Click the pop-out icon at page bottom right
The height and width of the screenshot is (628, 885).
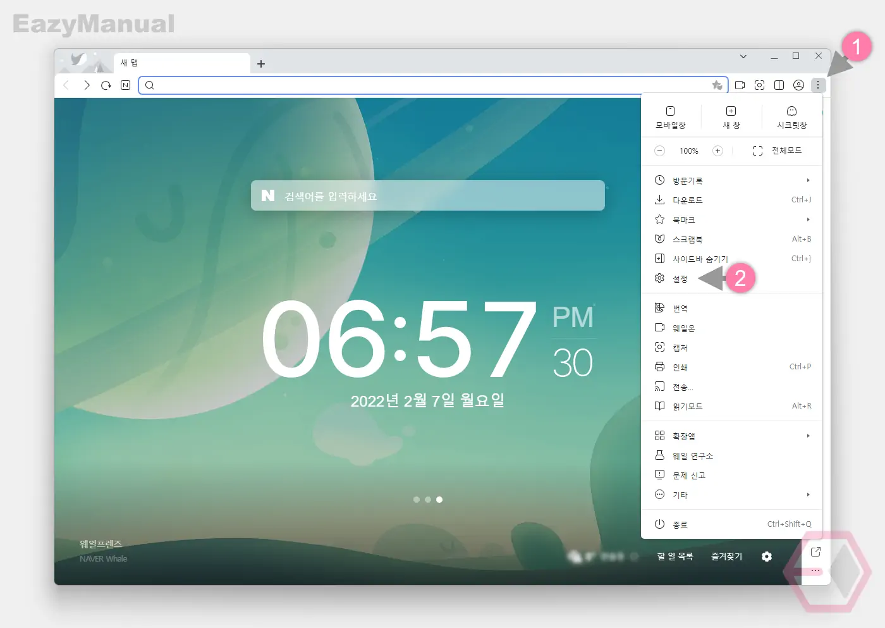(x=815, y=552)
